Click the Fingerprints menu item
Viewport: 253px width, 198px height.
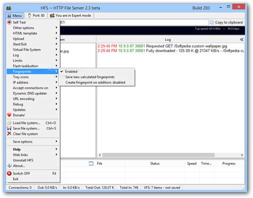click(33, 71)
